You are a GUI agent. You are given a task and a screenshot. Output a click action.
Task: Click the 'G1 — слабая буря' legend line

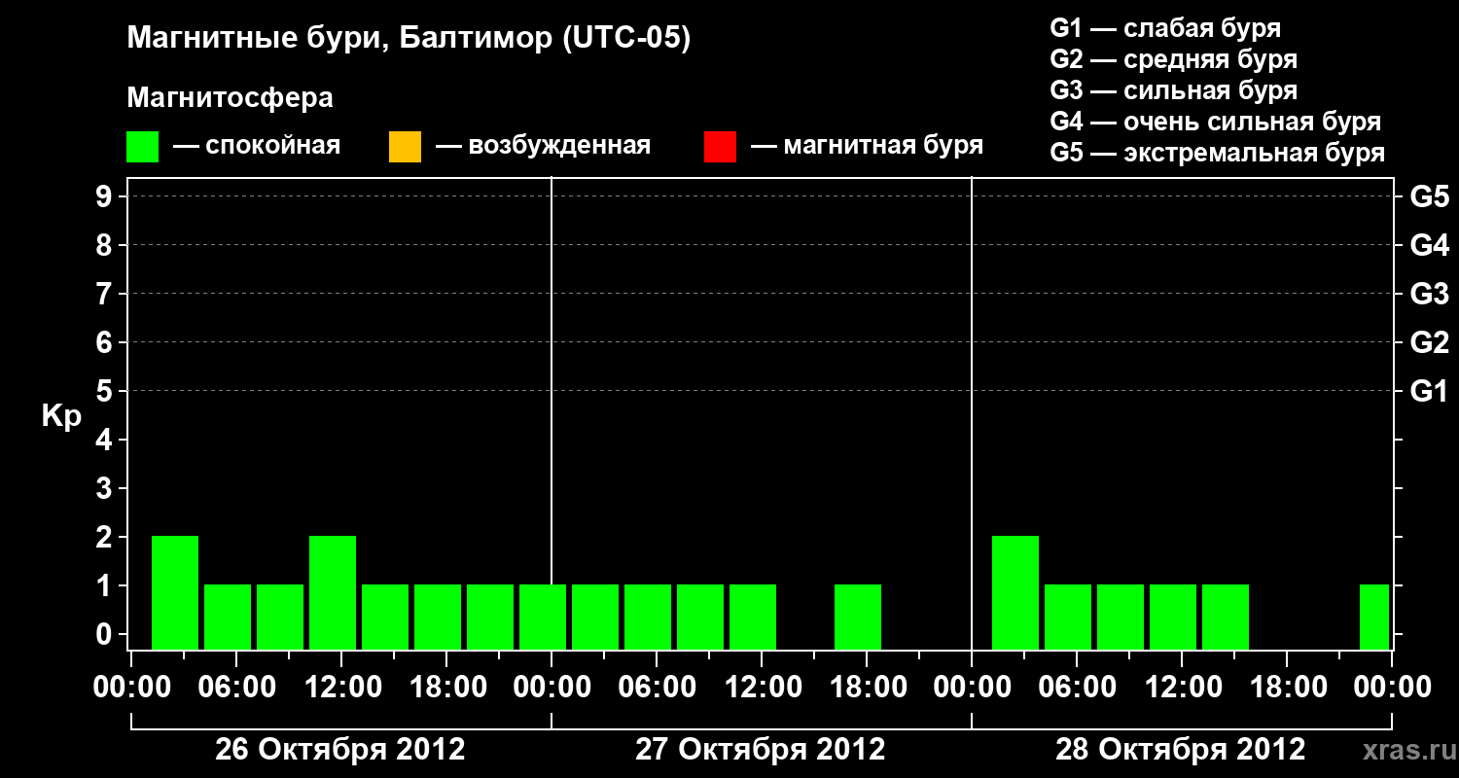[x=1165, y=28]
